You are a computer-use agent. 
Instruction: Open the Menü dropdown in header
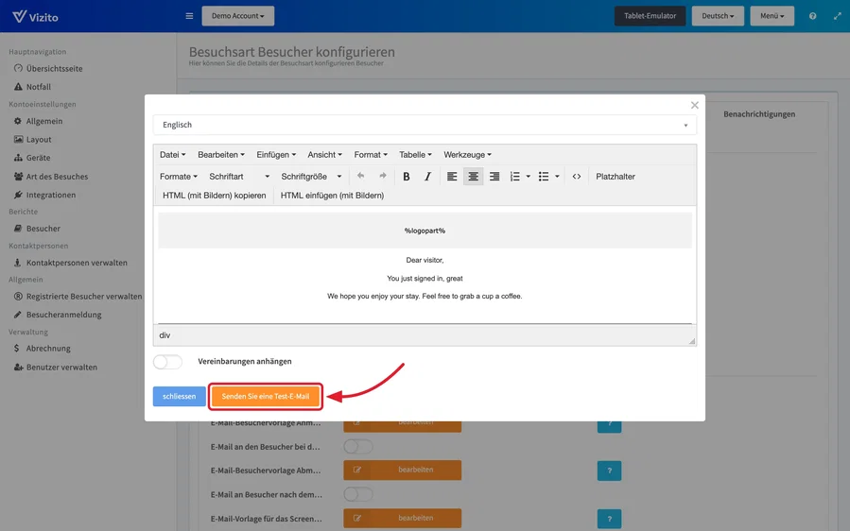tap(772, 16)
